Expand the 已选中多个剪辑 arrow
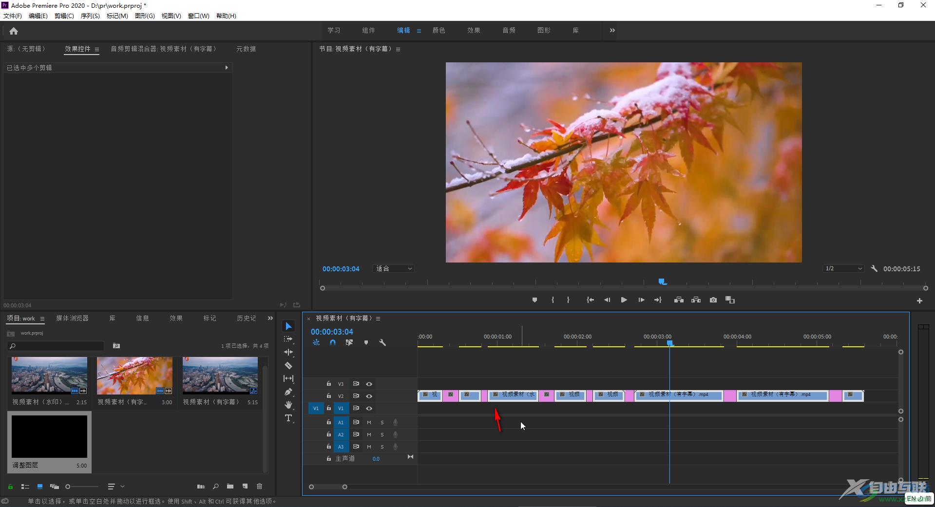Screen dimensions: 935x507 point(227,68)
